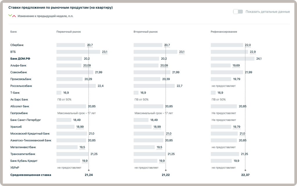Click Сбербанк's underlined 20,7 primary market rate
This screenshot has width=297, height=186.
90,45
